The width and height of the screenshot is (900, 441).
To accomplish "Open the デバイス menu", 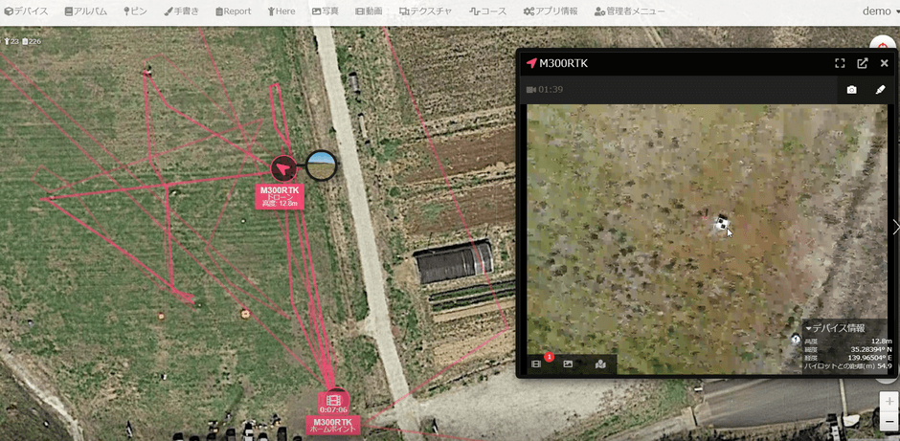I will 26,11.
